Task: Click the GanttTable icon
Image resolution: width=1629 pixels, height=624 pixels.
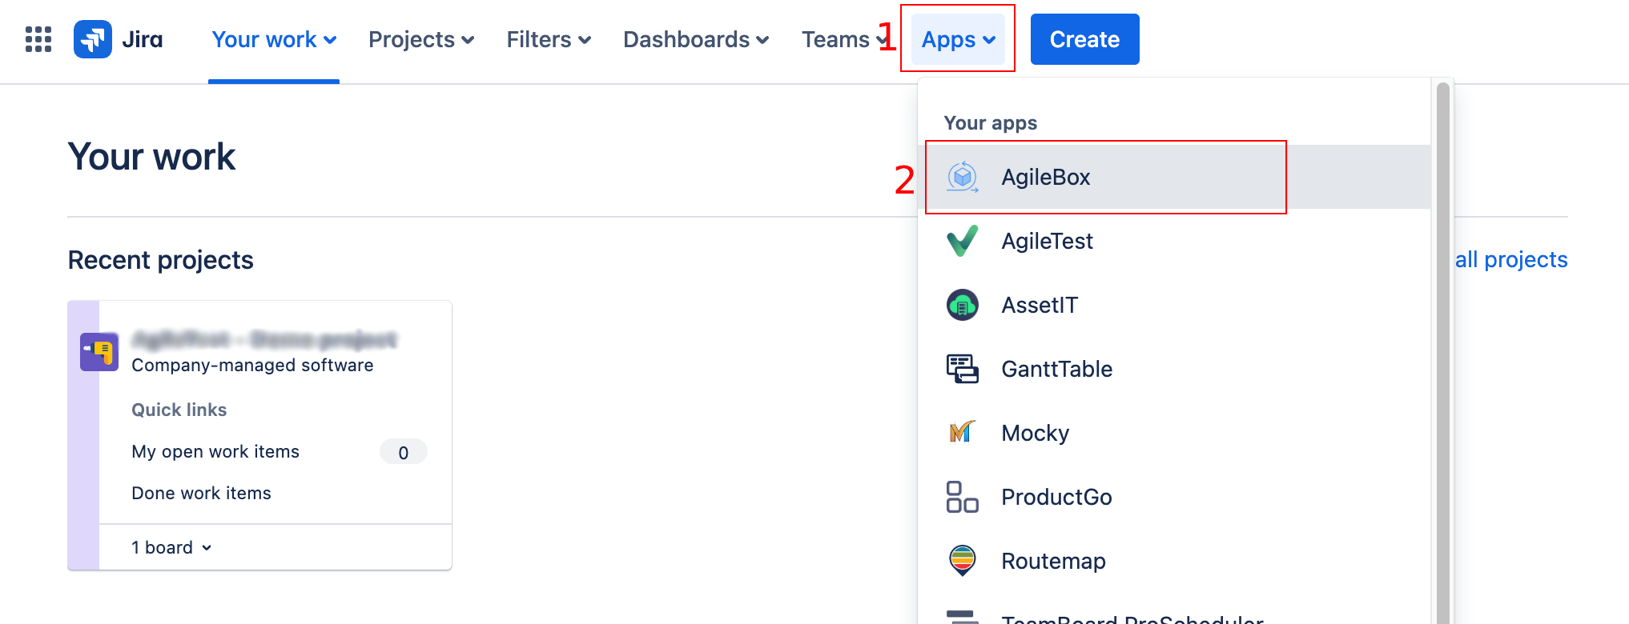Action: [963, 369]
